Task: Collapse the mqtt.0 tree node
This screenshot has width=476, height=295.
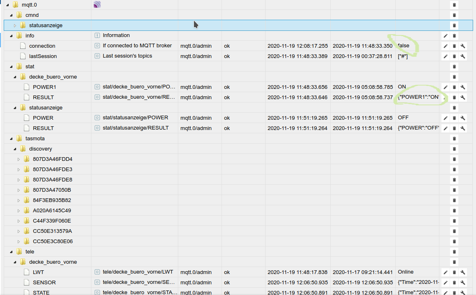Action: click(7, 5)
